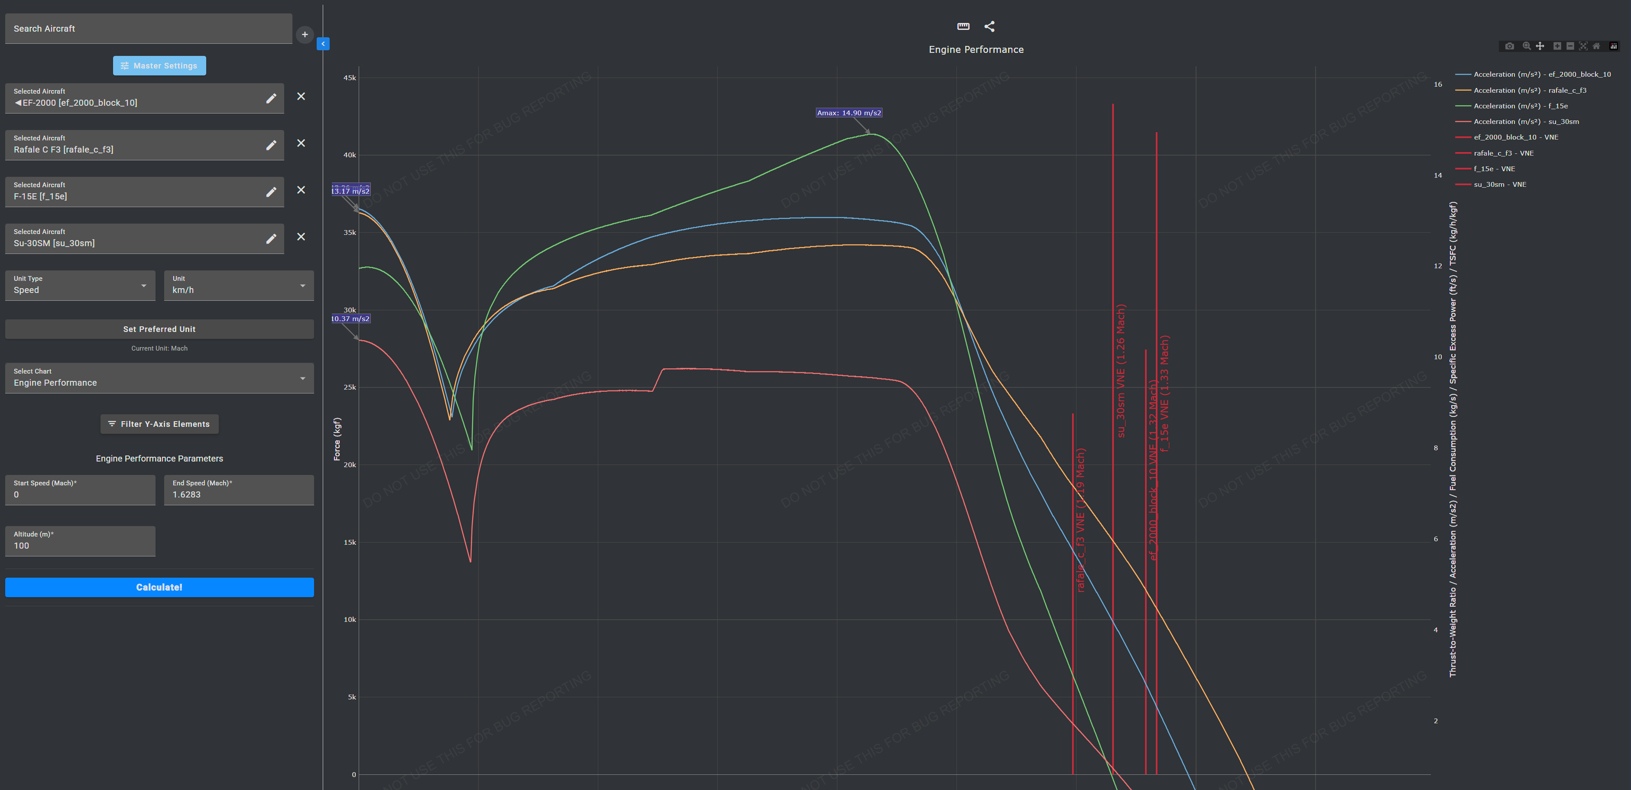Image resolution: width=1631 pixels, height=790 pixels.
Task: Click the plus button to add an aircraft
Action: 305,35
